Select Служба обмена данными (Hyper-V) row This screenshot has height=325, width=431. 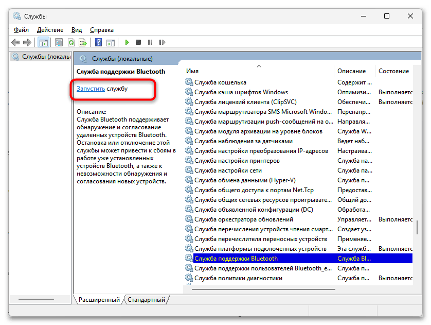(x=299, y=180)
